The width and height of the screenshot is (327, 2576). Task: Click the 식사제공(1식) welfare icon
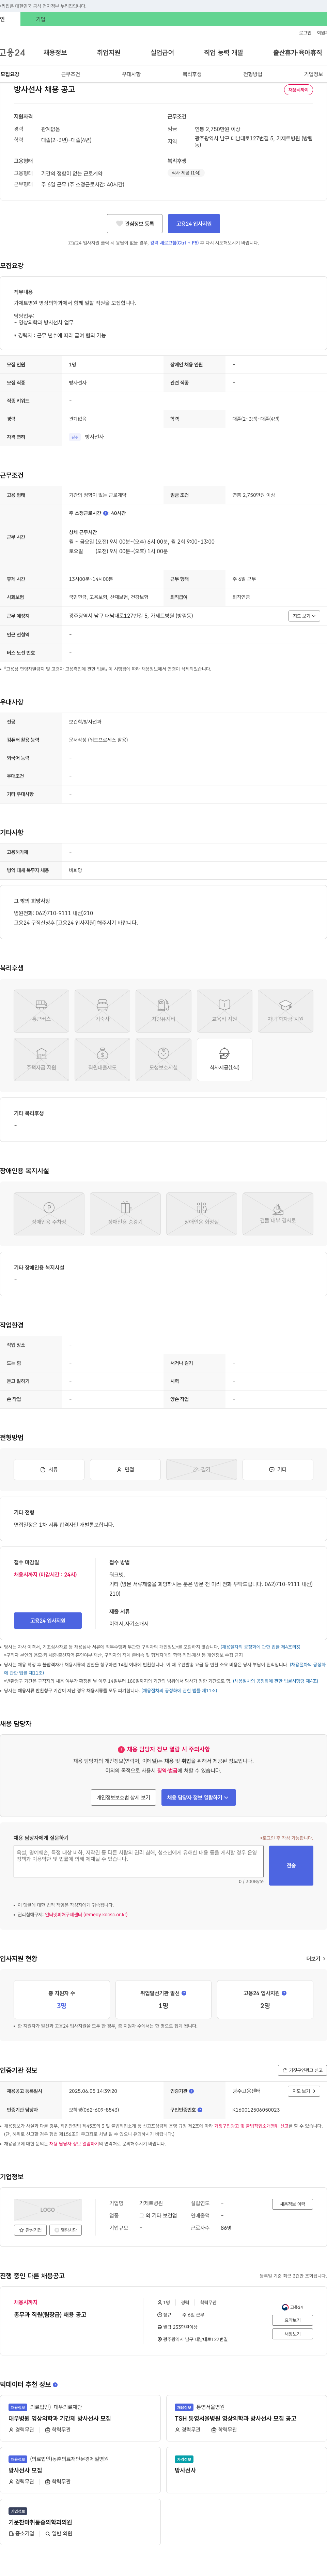(x=224, y=1059)
